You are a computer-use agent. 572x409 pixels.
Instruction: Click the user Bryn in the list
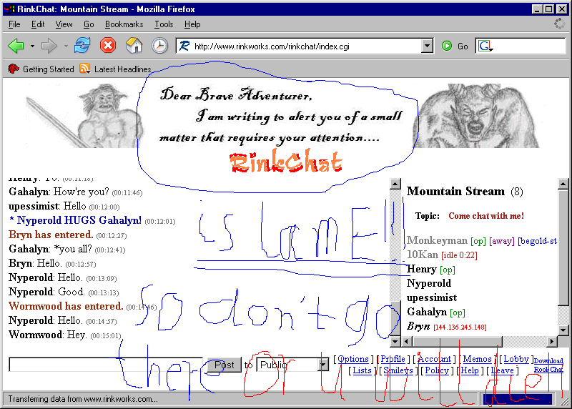[418, 326]
